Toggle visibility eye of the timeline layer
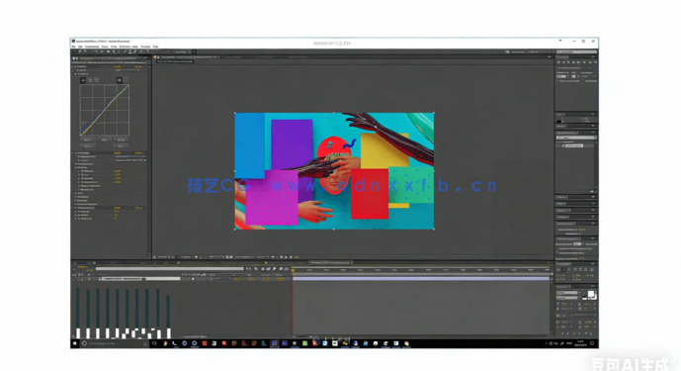The width and height of the screenshot is (681, 371). click(74, 280)
